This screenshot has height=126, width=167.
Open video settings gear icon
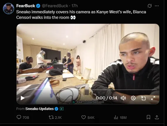[x=133, y=98]
